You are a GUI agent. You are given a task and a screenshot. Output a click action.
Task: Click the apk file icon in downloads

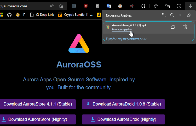pos(108,27)
